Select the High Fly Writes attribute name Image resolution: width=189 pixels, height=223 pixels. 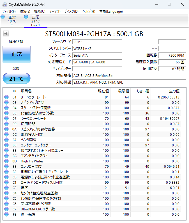point(32,161)
